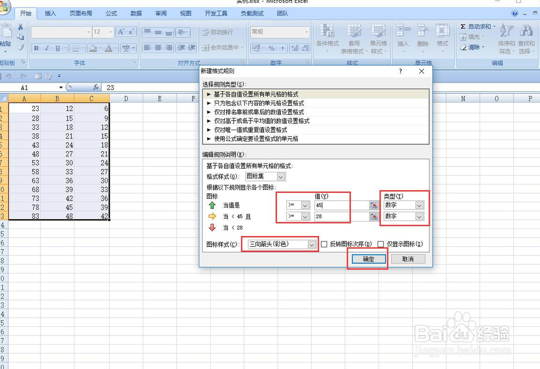Select rule type 仅对唯一值或重复值设置格式
Viewport: 540px width, 369px height.
coord(316,130)
